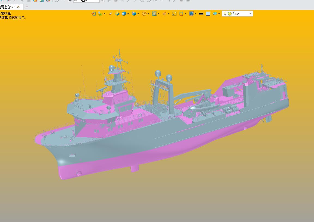Image resolution: width=314 pixels, height=222 pixels.
Task: Open dropdown beside dimension measure icon
Action: [185, 14]
